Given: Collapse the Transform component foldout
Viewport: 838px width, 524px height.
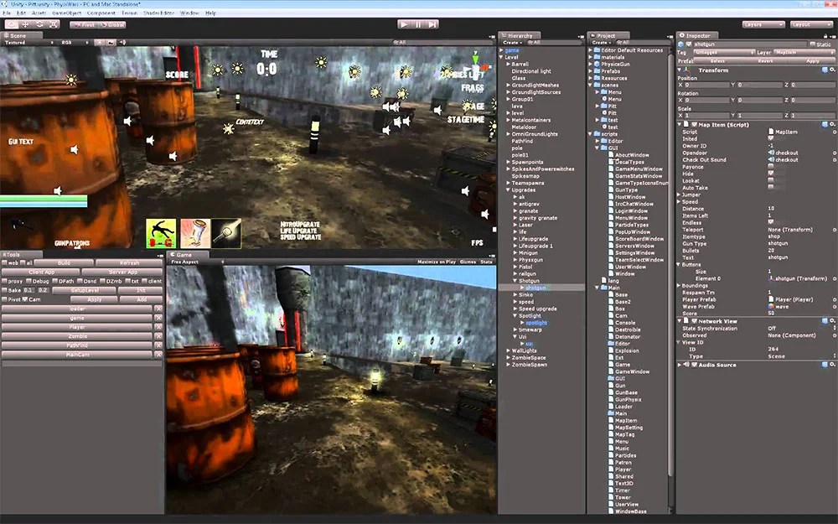Looking at the screenshot, I should [680, 70].
